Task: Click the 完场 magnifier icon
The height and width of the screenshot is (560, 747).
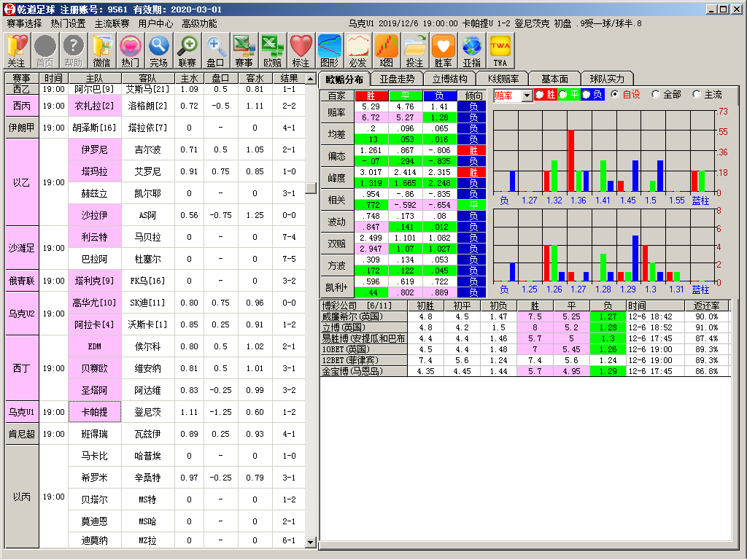Action: [x=158, y=50]
